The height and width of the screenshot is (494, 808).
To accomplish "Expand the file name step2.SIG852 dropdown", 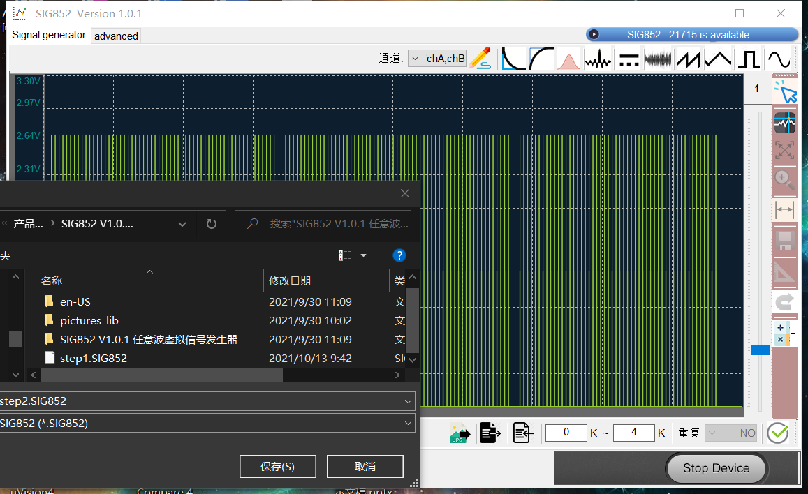I will click(x=408, y=401).
